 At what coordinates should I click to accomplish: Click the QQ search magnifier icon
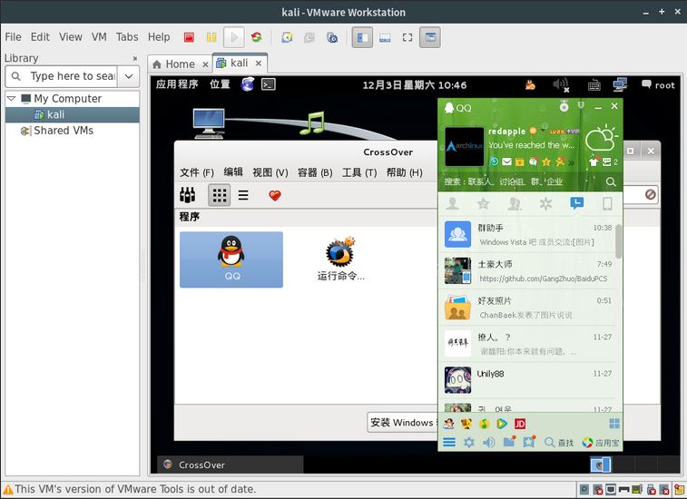point(611,181)
